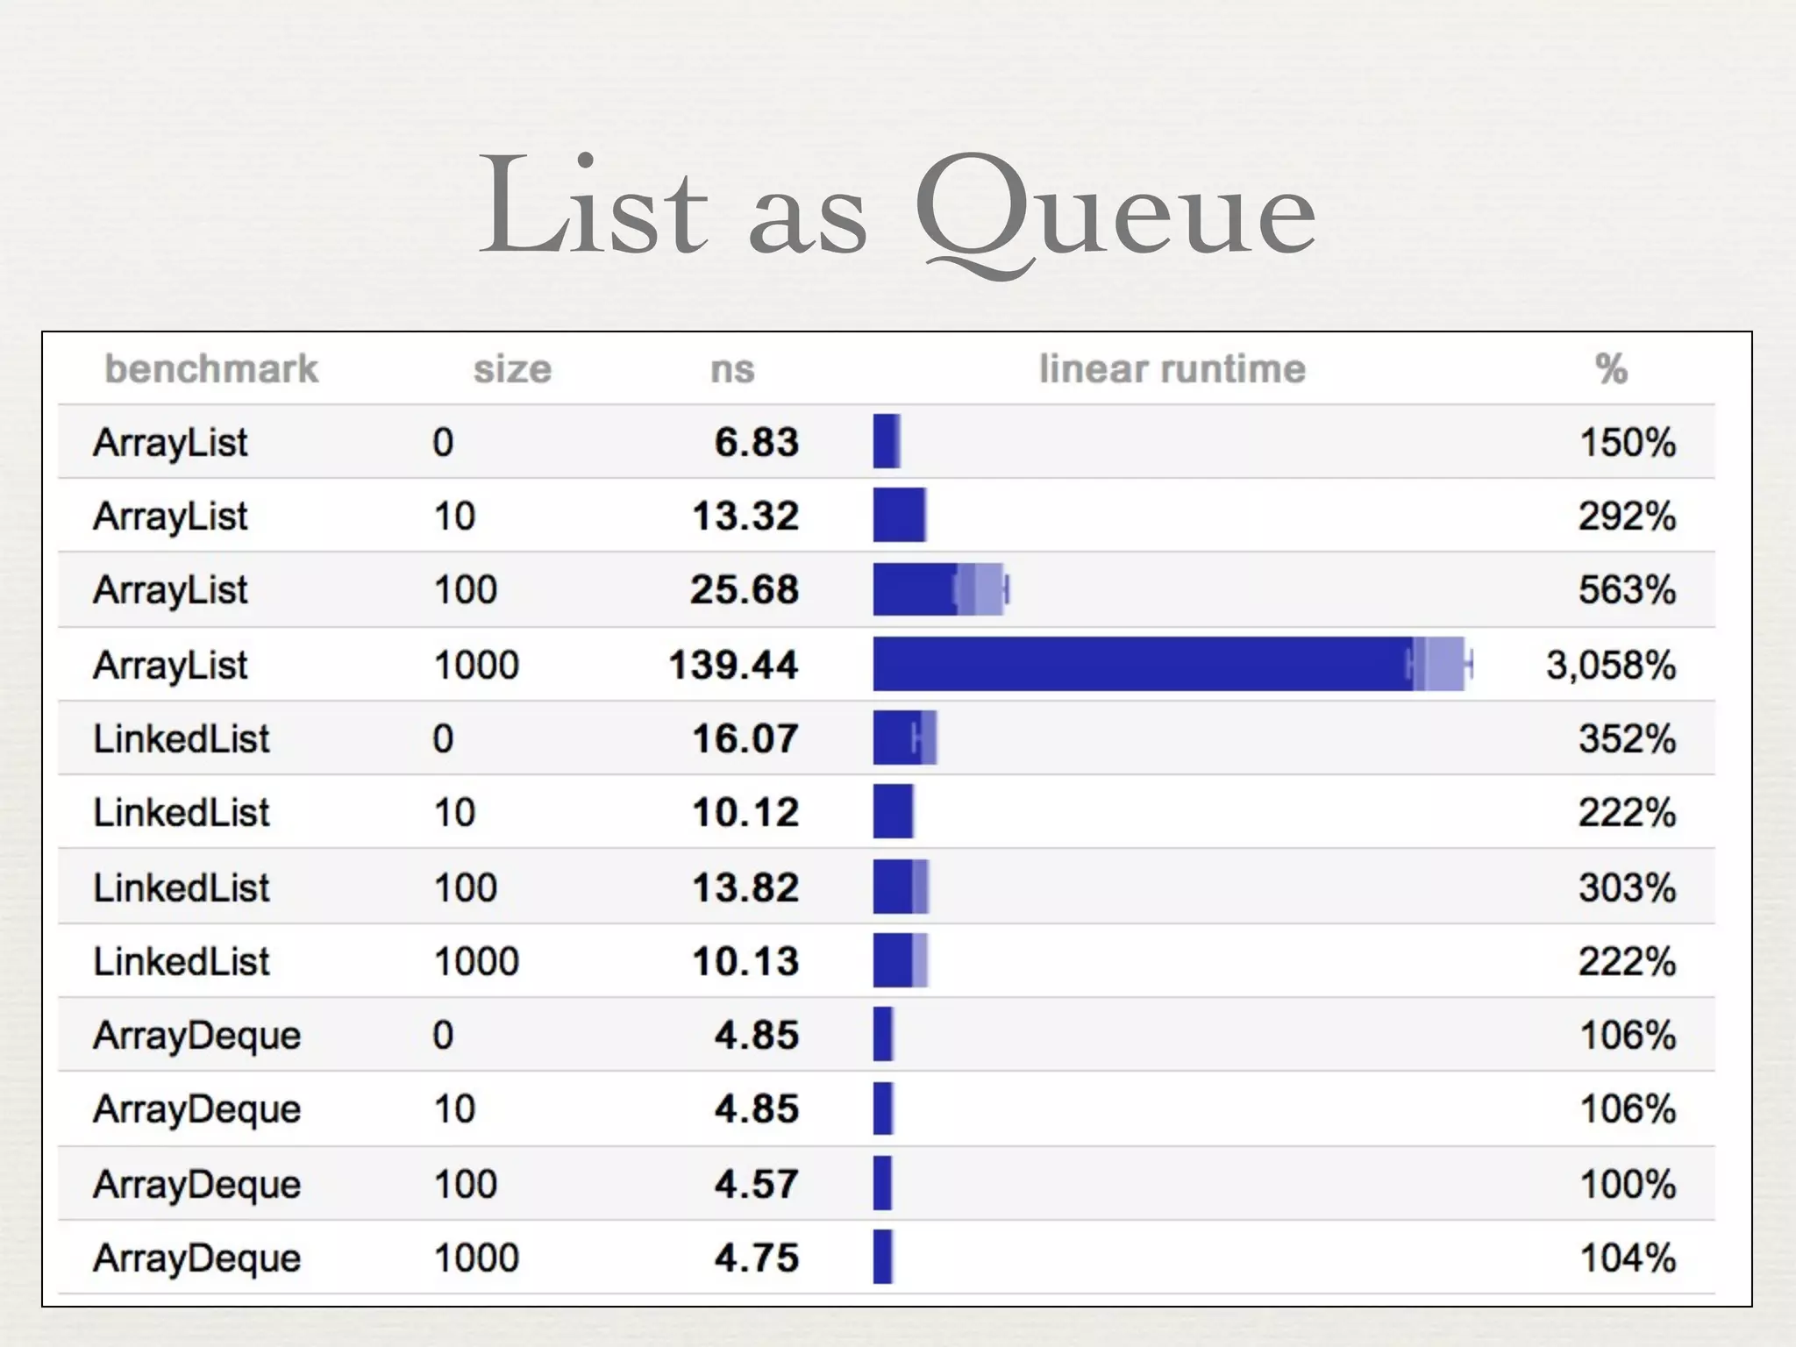Click size 10 in the 13.32 ns row
This screenshot has width=1796, height=1347.
tap(454, 515)
